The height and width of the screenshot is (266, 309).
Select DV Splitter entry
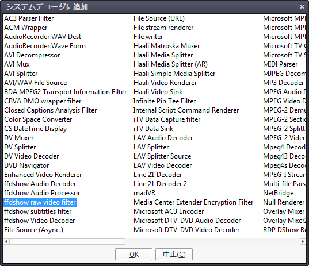click(x=20, y=147)
